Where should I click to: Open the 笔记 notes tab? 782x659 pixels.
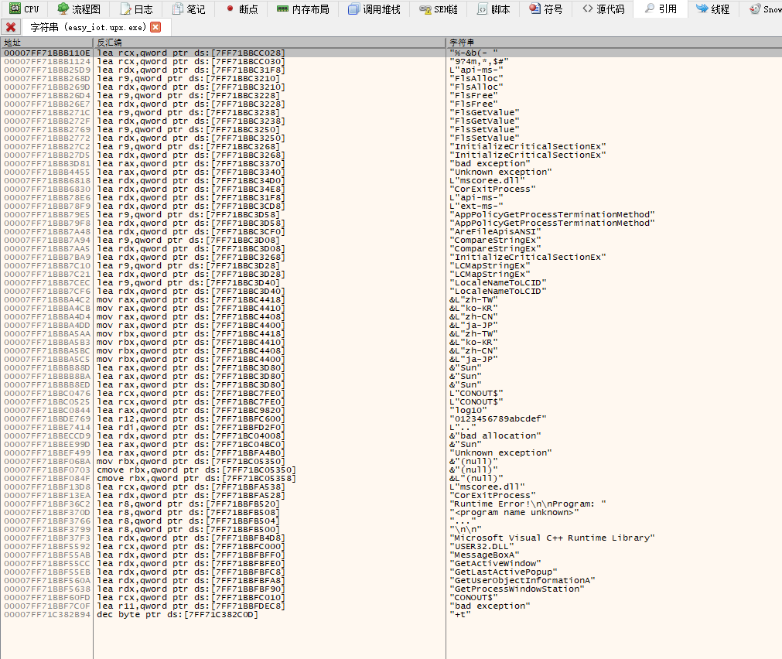(189, 9)
